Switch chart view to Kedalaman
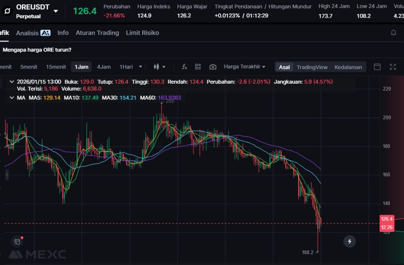The height and width of the screenshot is (265, 404). click(x=348, y=67)
